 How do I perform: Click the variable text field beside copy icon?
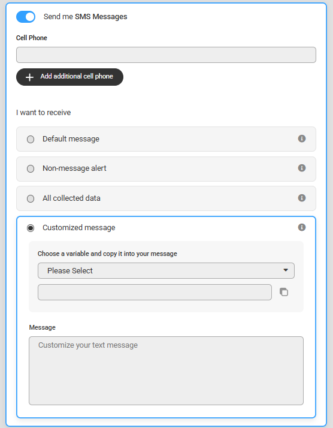[x=155, y=292]
